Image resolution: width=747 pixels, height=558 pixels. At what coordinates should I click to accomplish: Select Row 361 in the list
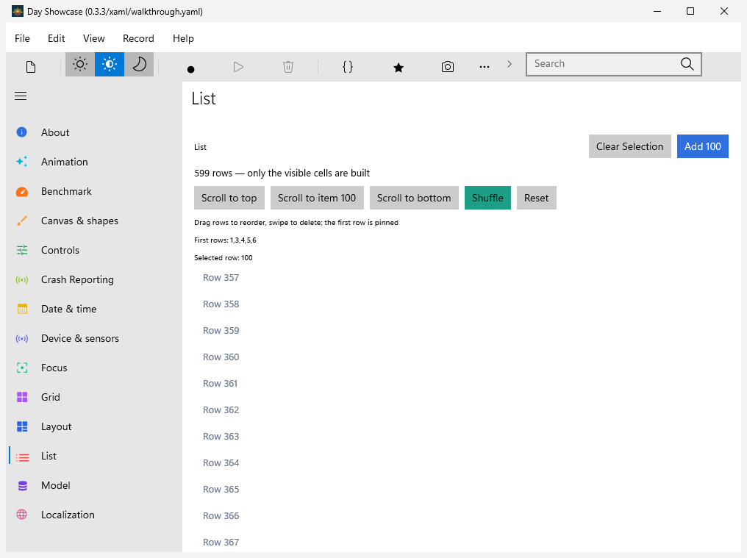[x=462, y=384]
